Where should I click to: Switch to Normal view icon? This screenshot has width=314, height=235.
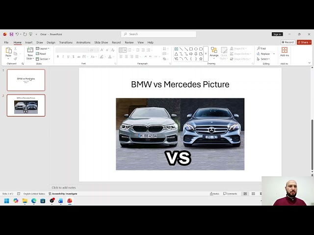[x=245, y=194]
